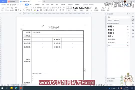The image size is (135, 90).
Task: Toggle bold formatting
Action: pos(16,10)
